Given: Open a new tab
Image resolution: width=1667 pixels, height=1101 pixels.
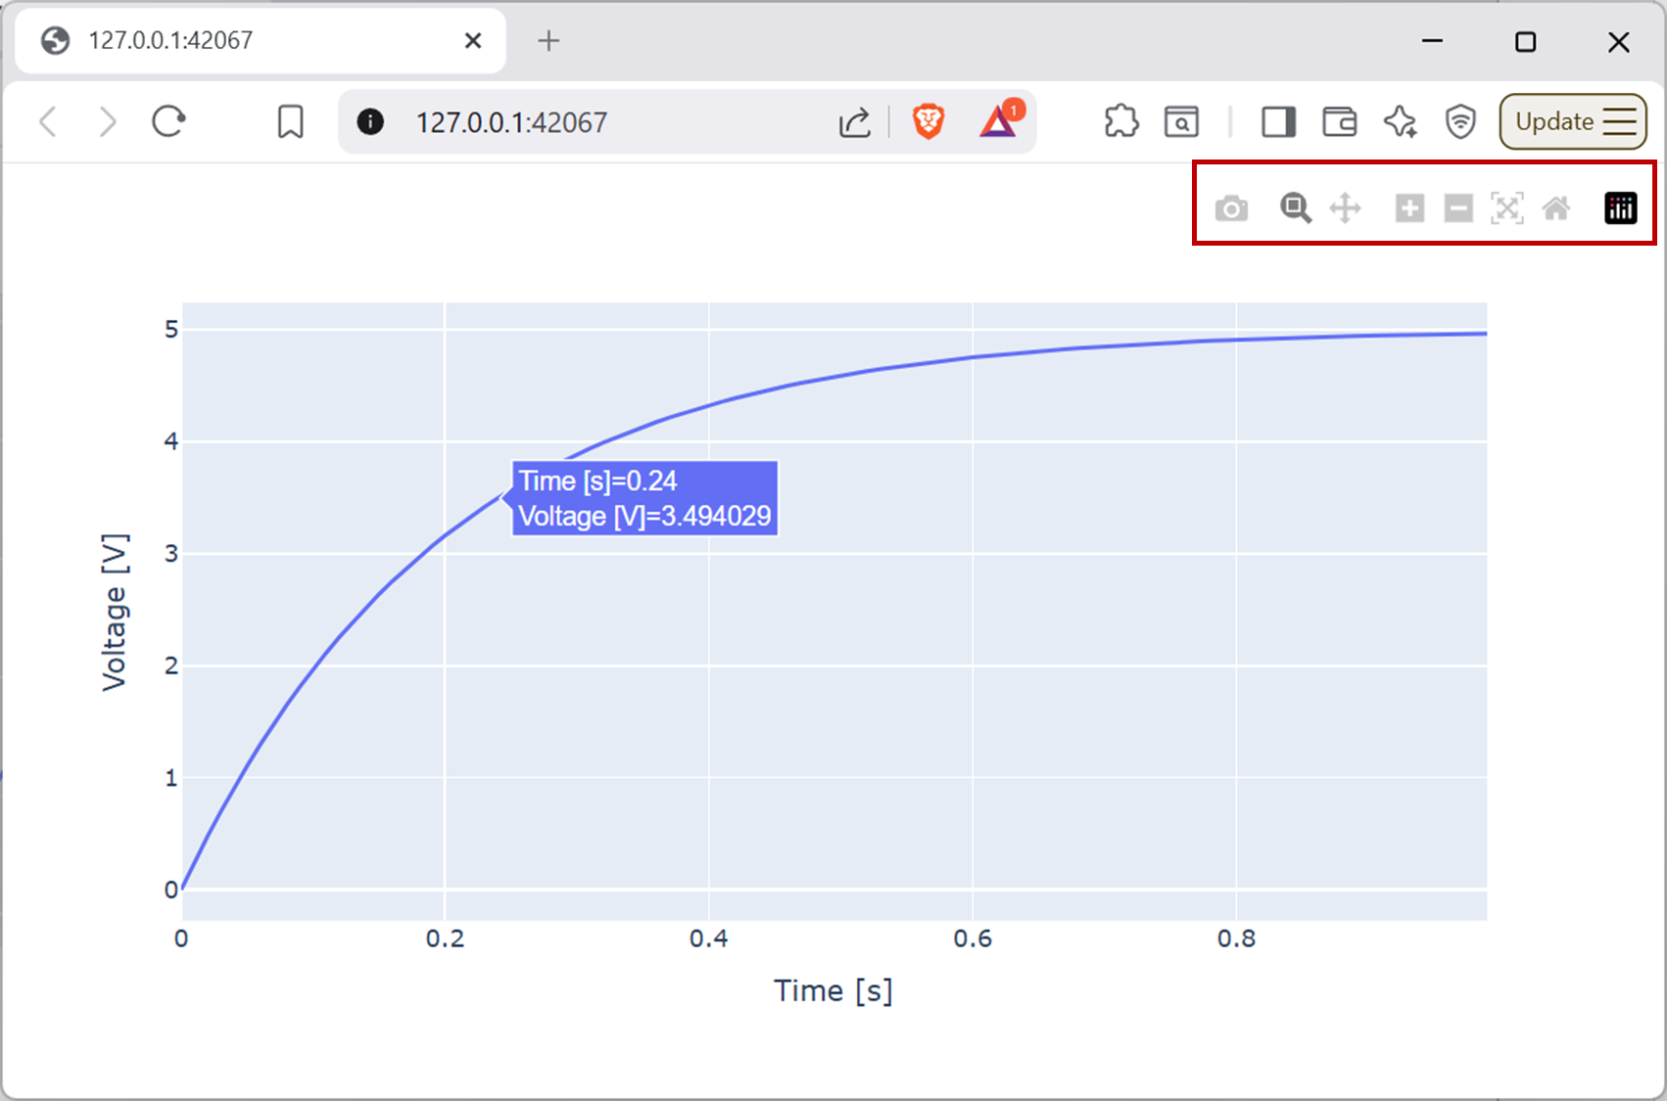Looking at the screenshot, I should point(548,40).
